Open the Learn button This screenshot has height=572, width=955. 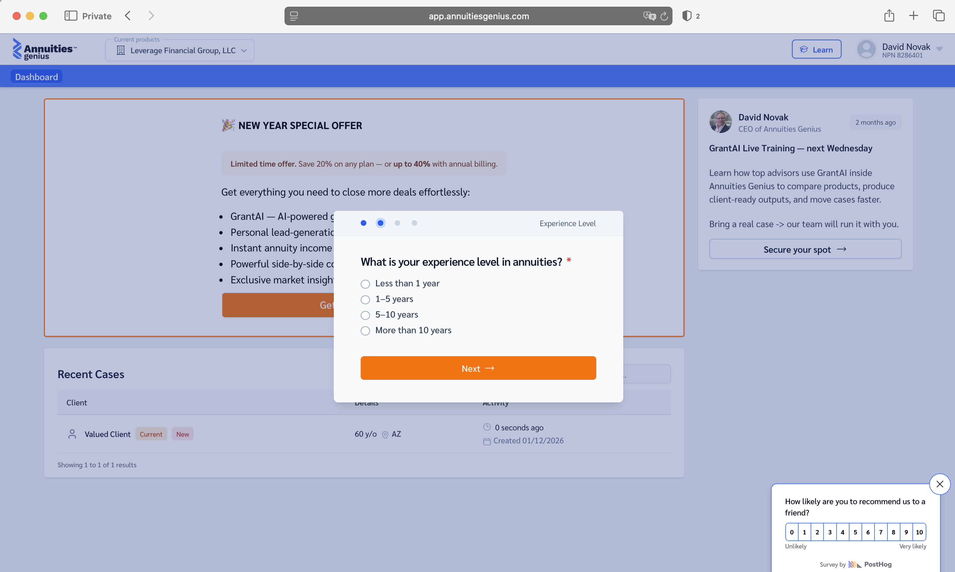[x=816, y=50]
